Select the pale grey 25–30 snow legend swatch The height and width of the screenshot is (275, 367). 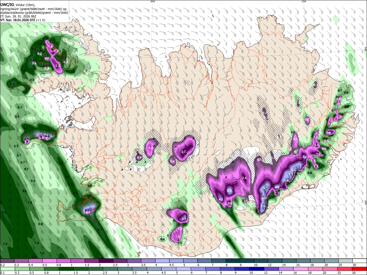click(x=346, y=261)
